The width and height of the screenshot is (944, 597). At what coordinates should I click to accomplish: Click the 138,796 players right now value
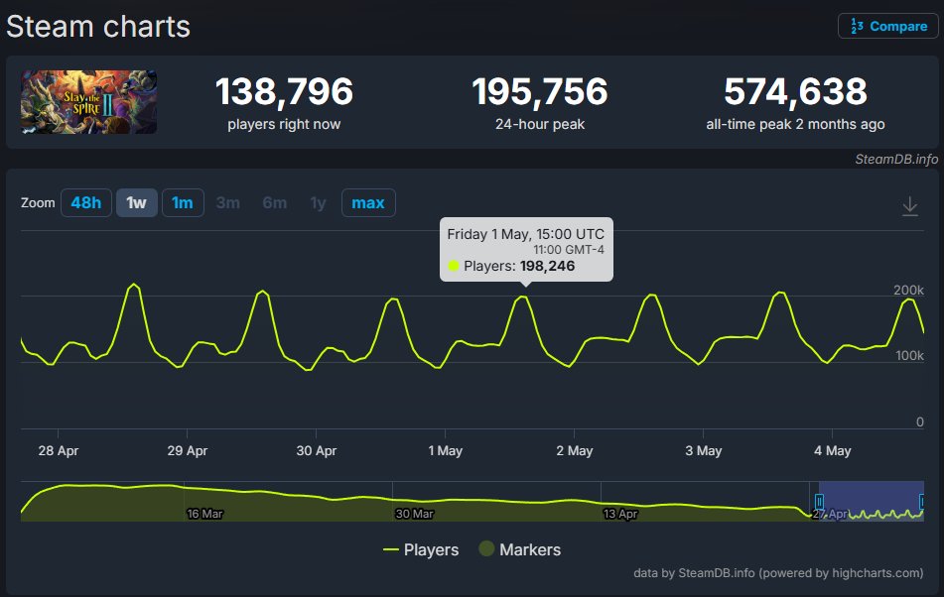tap(284, 91)
